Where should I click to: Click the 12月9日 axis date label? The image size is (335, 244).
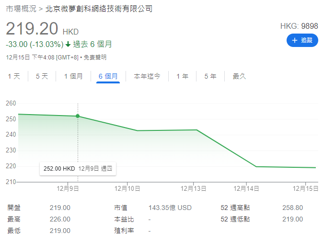[x=68, y=189]
